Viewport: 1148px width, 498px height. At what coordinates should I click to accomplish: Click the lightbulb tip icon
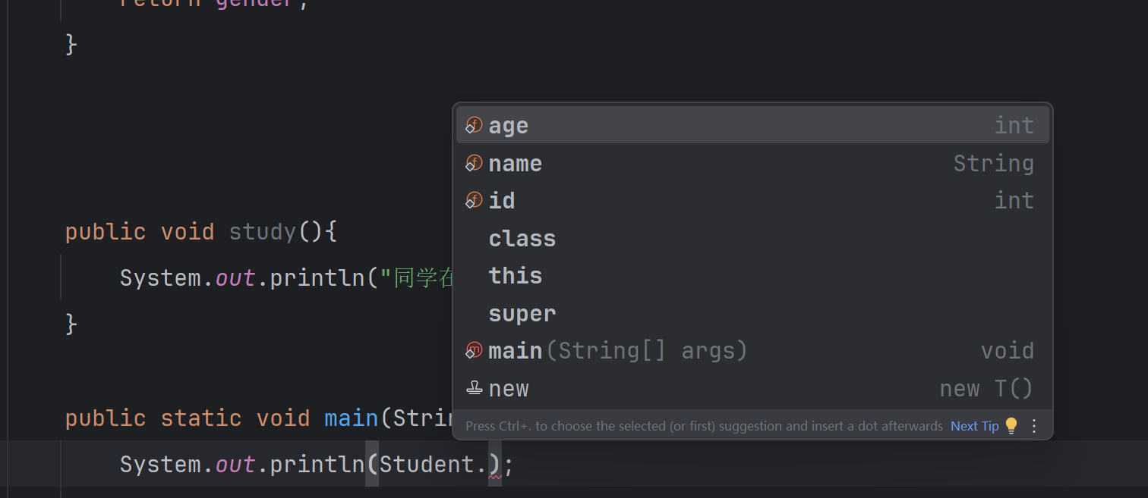[x=1011, y=426]
